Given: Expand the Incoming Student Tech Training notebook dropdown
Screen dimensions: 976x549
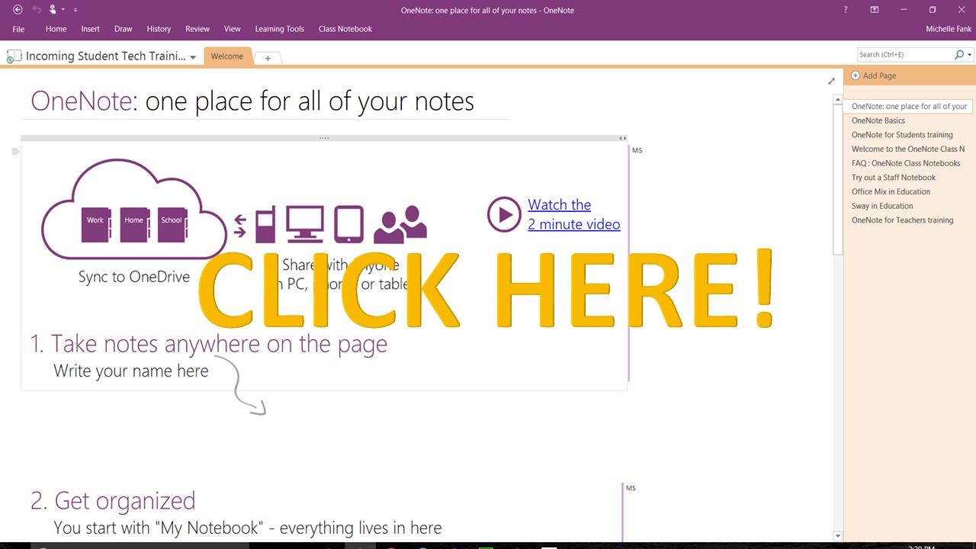Looking at the screenshot, I should (x=193, y=57).
